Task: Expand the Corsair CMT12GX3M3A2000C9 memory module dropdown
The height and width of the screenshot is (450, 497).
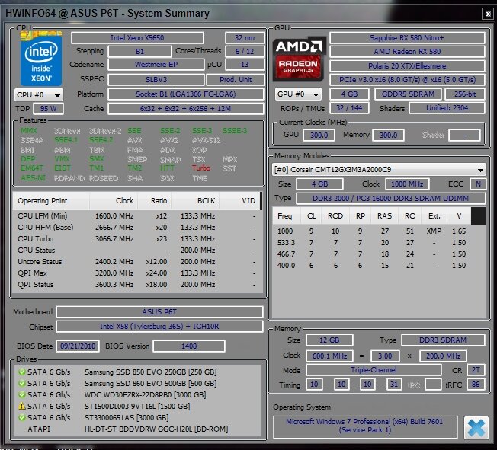Action: point(379,170)
